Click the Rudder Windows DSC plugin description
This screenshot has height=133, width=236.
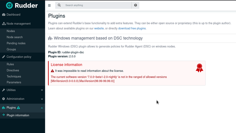pyautogui.click(x=112, y=46)
